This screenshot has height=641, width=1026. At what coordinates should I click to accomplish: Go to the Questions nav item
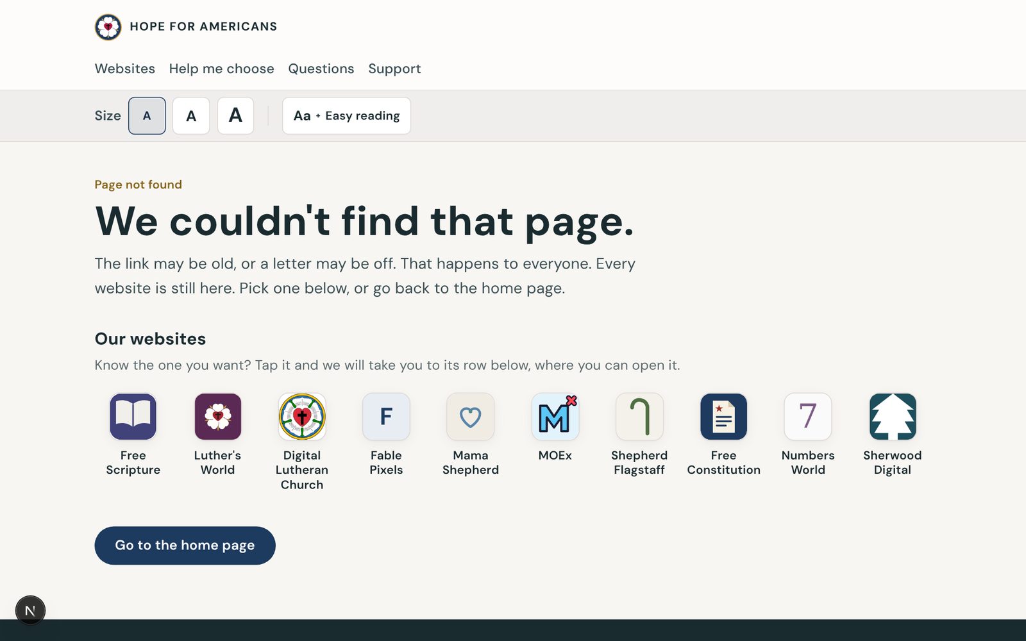click(321, 69)
